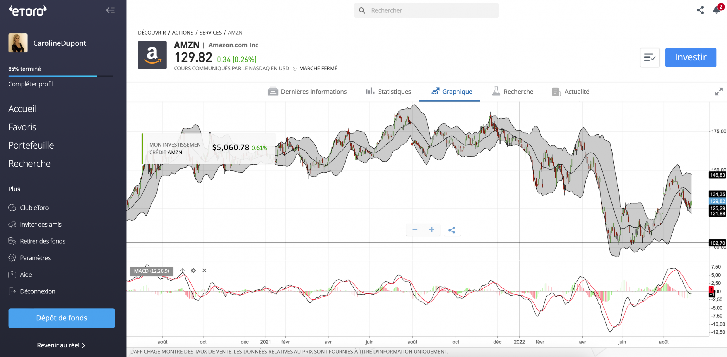Image resolution: width=727 pixels, height=357 pixels.
Task: Open Favoris in sidebar
Action: coord(22,127)
